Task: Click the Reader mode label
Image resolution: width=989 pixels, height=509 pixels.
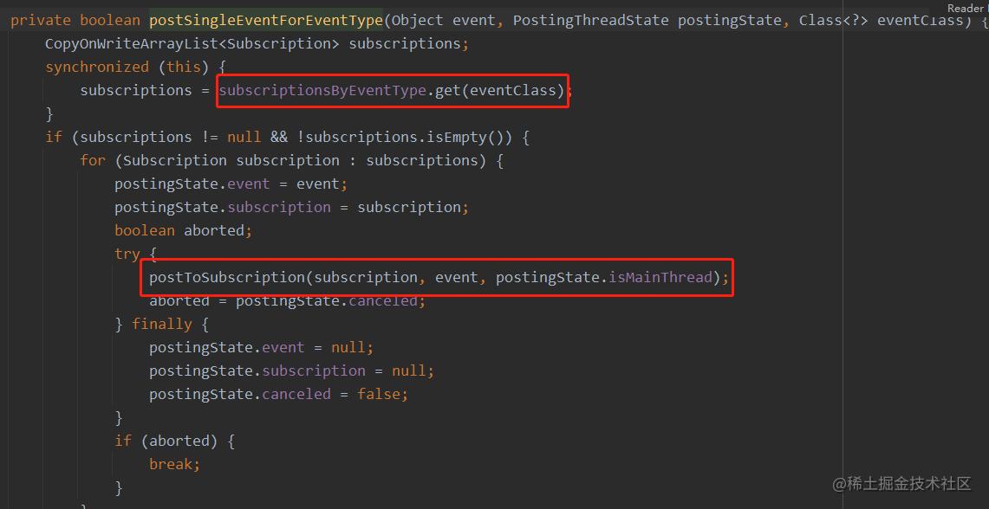Action: (x=966, y=8)
